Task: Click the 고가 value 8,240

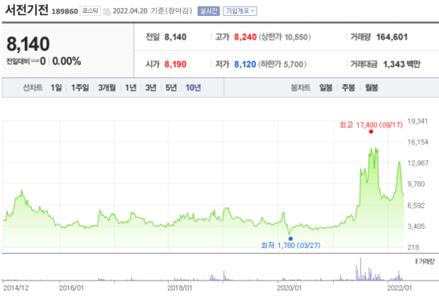Action: [245, 37]
